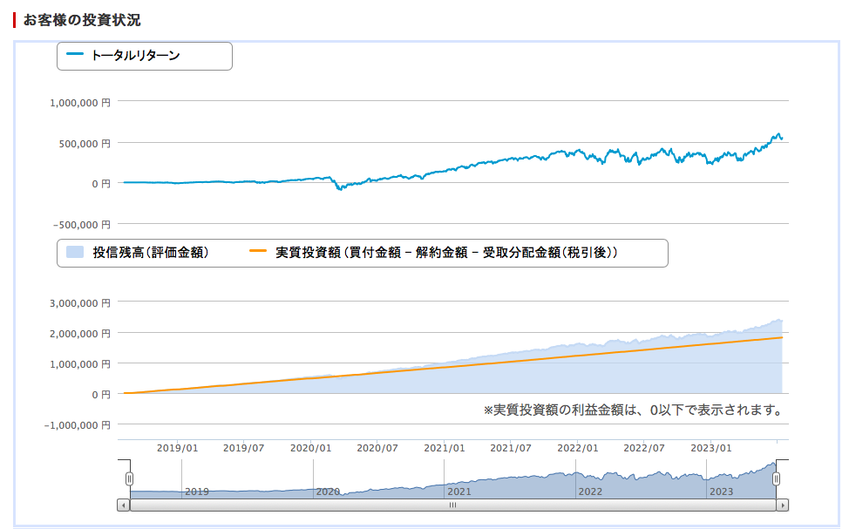Toggle the 実質投資額 legend entry

(434, 253)
